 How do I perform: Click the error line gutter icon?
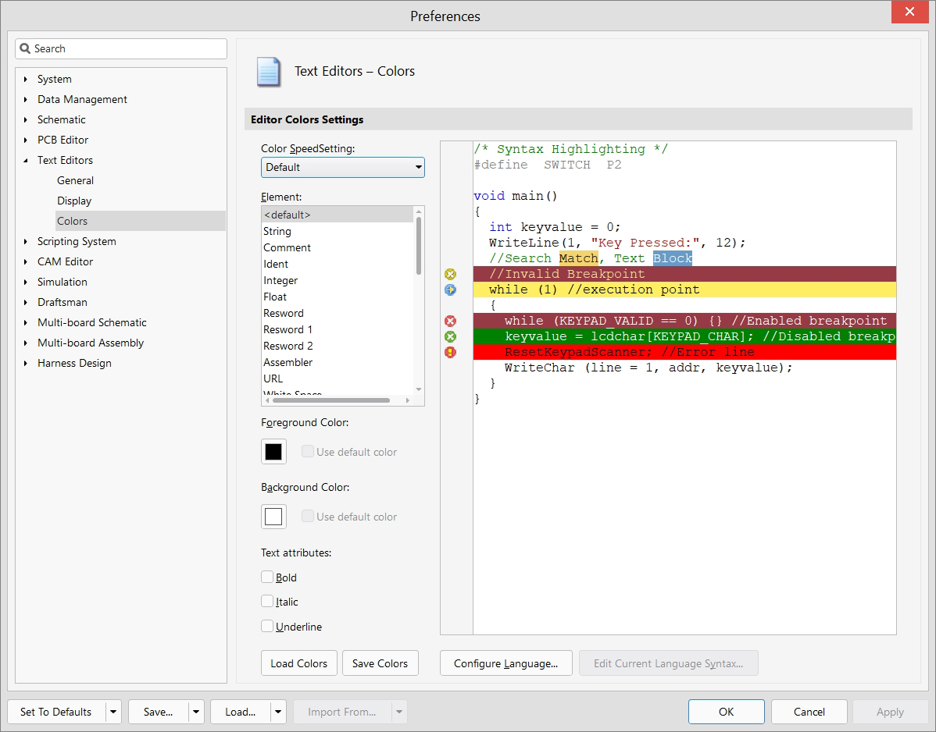pyautogui.click(x=451, y=352)
